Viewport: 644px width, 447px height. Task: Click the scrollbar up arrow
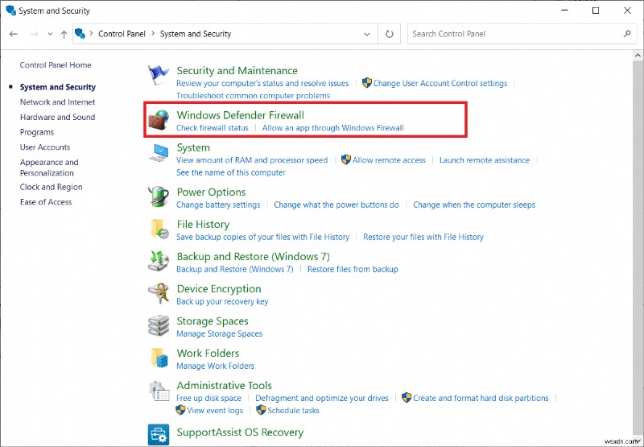point(638,55)
